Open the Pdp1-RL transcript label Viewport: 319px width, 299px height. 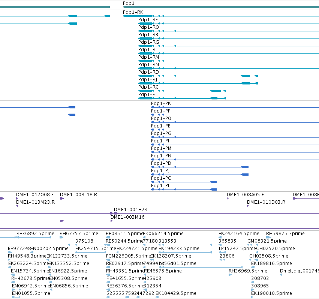[x=148, y=95]
